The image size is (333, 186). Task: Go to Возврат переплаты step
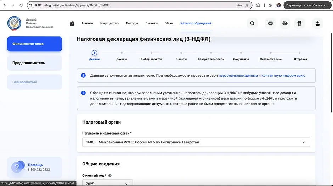point(211,59)
